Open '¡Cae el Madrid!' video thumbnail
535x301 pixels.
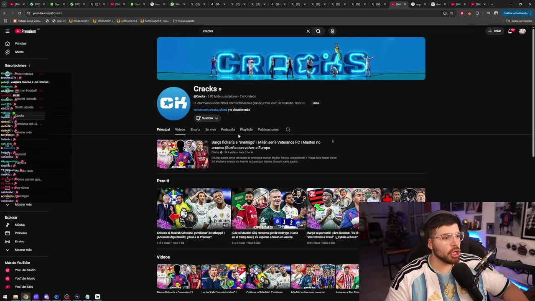click(x=269, y=208)
